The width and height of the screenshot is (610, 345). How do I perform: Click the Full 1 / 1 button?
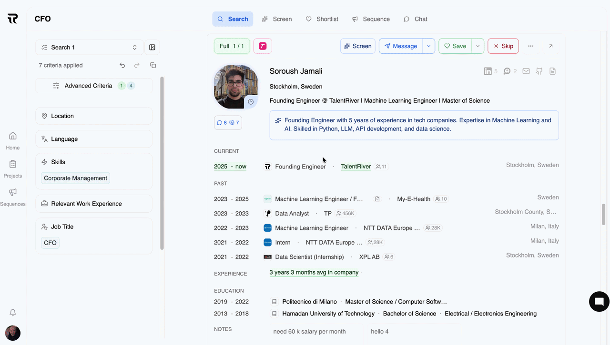232,46
